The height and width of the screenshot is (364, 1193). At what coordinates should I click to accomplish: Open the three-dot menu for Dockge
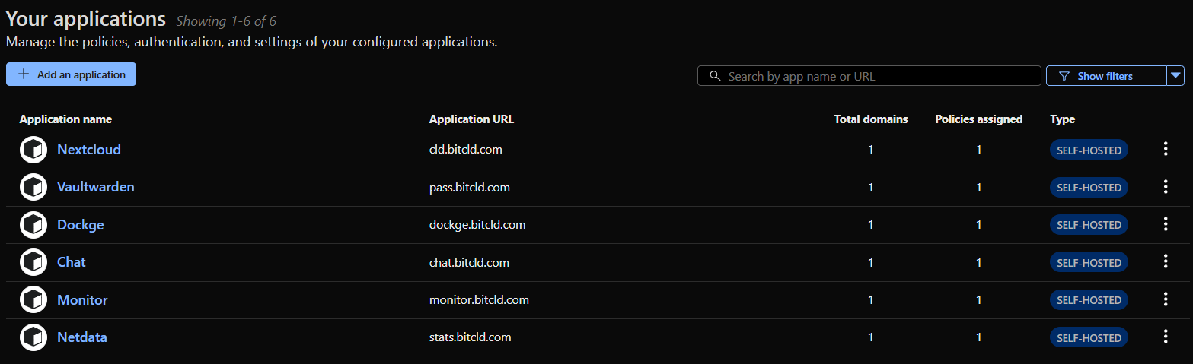coord(1165,225)
